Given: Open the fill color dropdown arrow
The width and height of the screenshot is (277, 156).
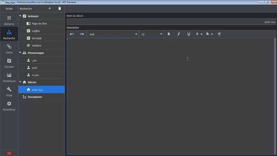Looking at the screenshot, I should coord(212,34).
